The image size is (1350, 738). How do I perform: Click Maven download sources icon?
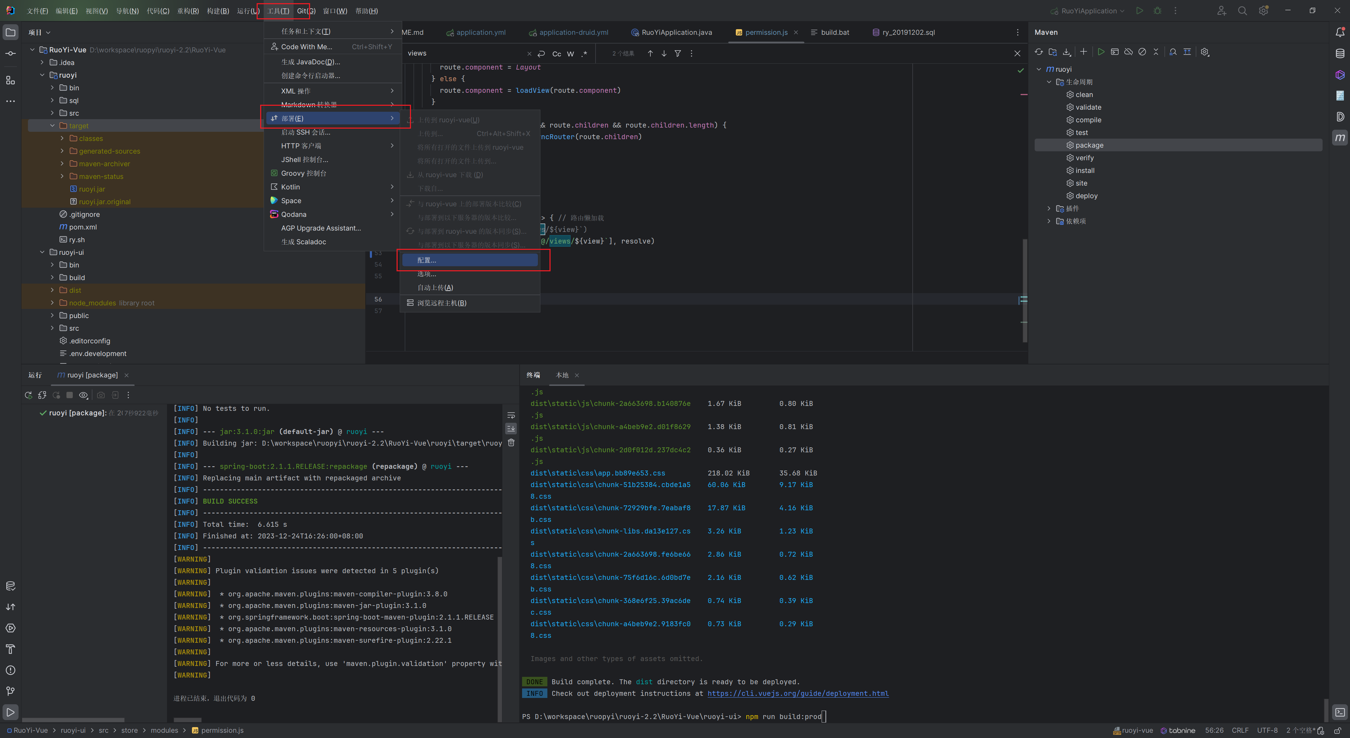pos(1067,52)
